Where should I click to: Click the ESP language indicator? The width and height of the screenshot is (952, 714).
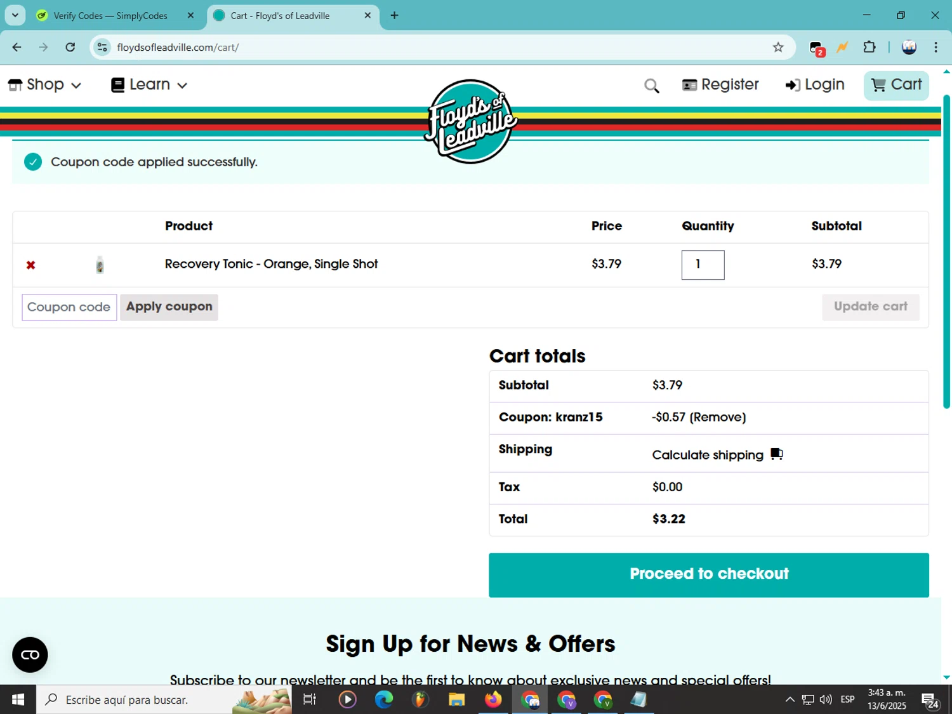tap(847, 699)
